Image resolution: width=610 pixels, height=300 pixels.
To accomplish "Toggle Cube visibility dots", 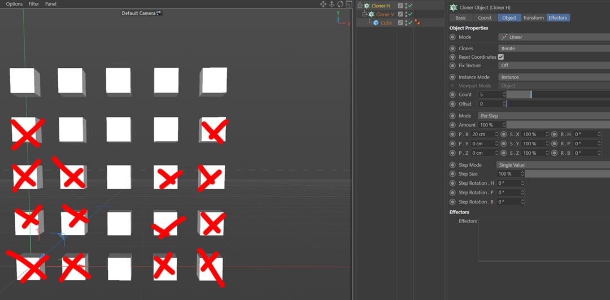I will (x=406, y=23).
